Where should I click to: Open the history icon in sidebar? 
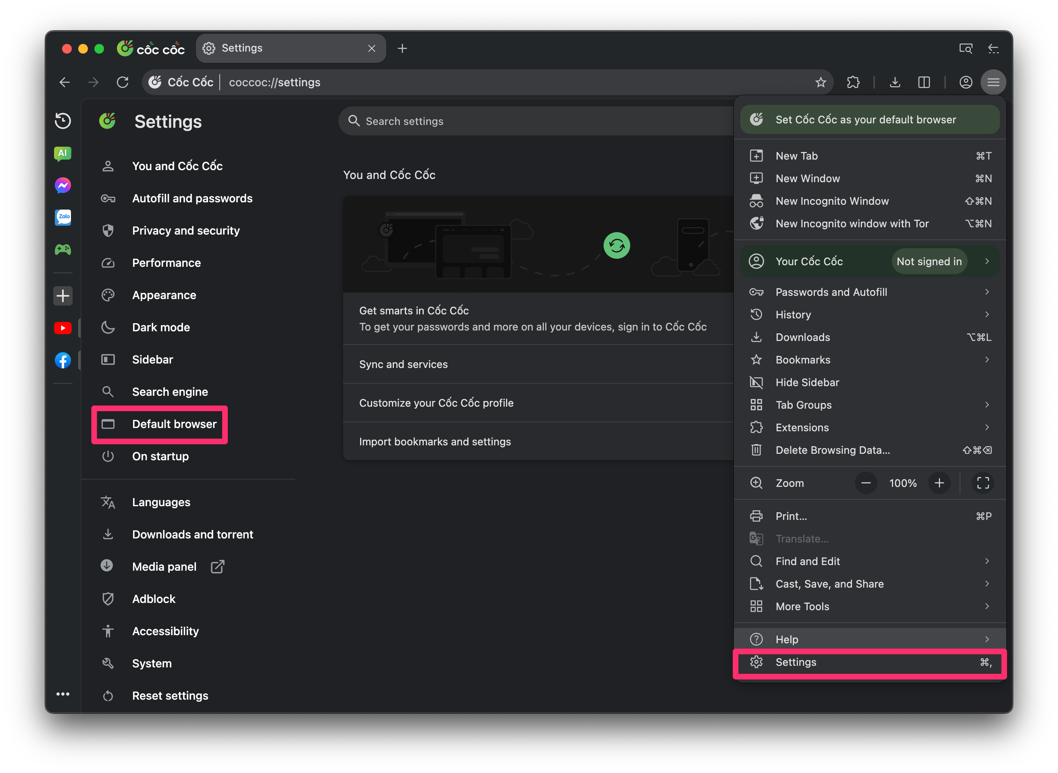[63, 121]
